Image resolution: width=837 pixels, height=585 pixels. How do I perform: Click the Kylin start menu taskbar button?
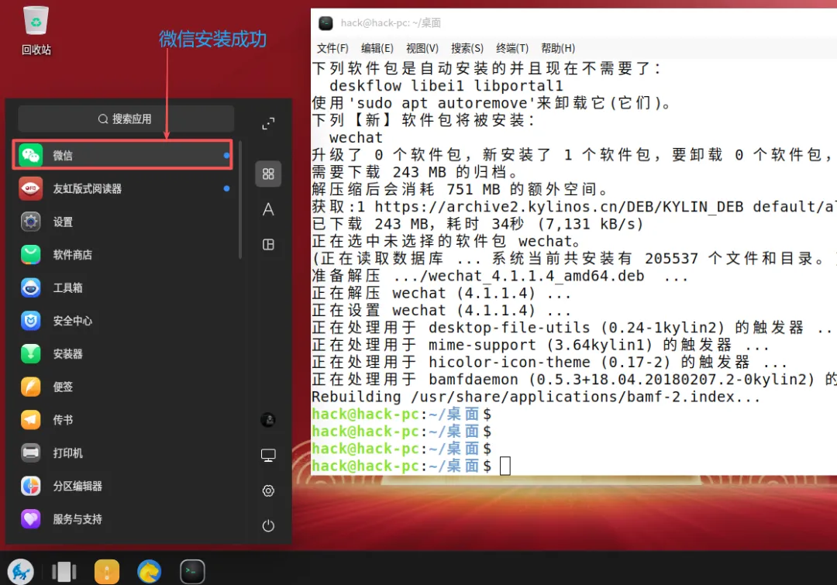[x=21, y=572]
